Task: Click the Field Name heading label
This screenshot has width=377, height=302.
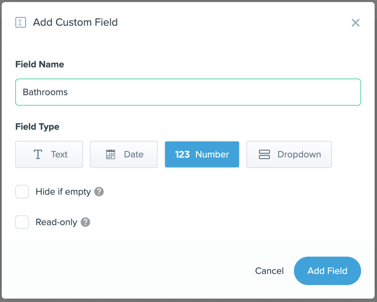Action: [x=40, y=64]
